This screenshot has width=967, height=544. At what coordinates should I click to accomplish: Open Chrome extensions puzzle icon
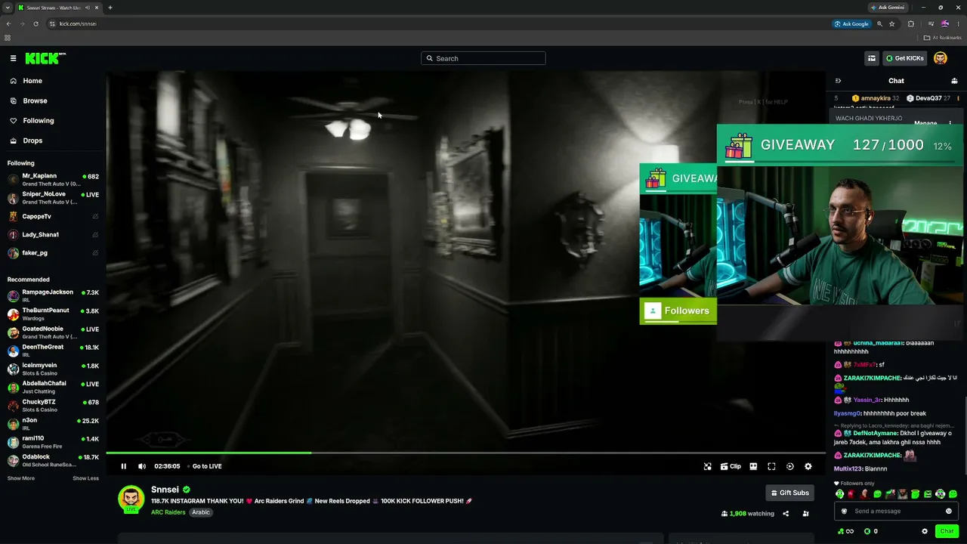pyautogui.click(x=910, y=23)
